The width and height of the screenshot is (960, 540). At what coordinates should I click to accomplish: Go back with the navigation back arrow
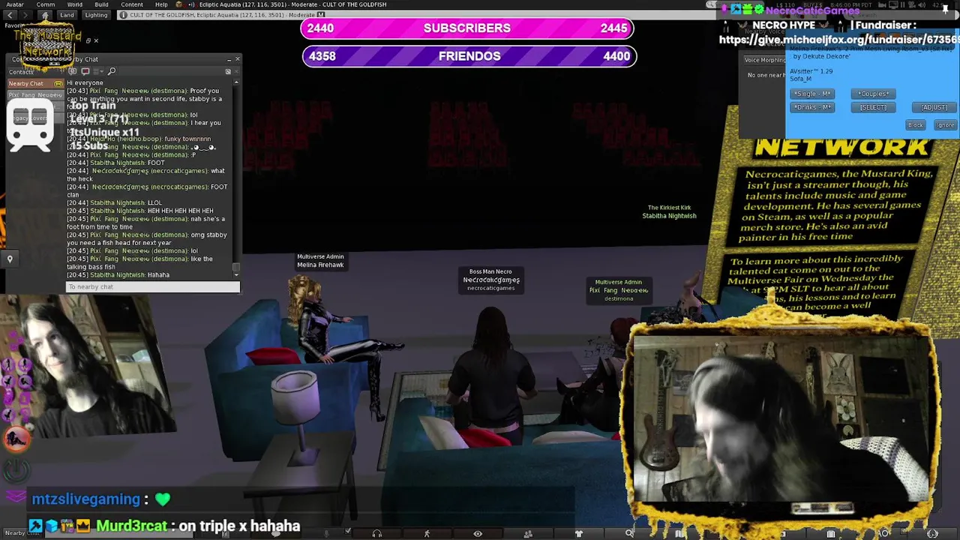tap(9, 15)
